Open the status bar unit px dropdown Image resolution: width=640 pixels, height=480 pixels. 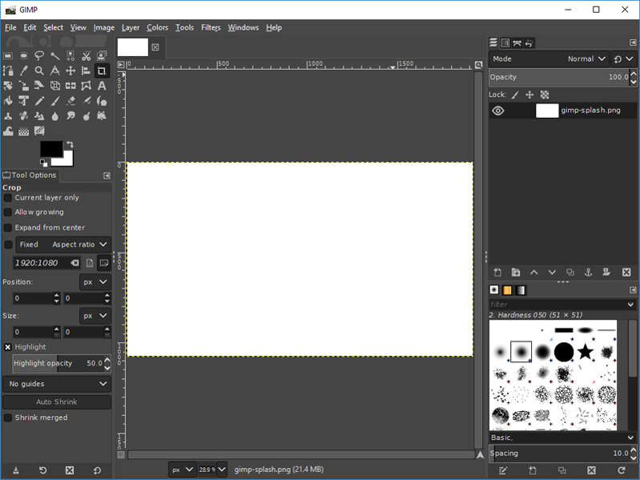[x=182, y=470]
